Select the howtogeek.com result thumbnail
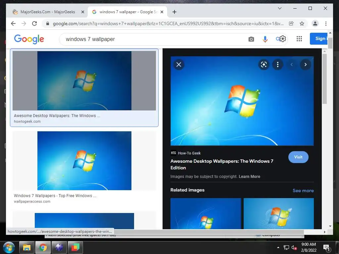Image resolution: width=339 pixels, height=254 pixels. tap(84, 81)
